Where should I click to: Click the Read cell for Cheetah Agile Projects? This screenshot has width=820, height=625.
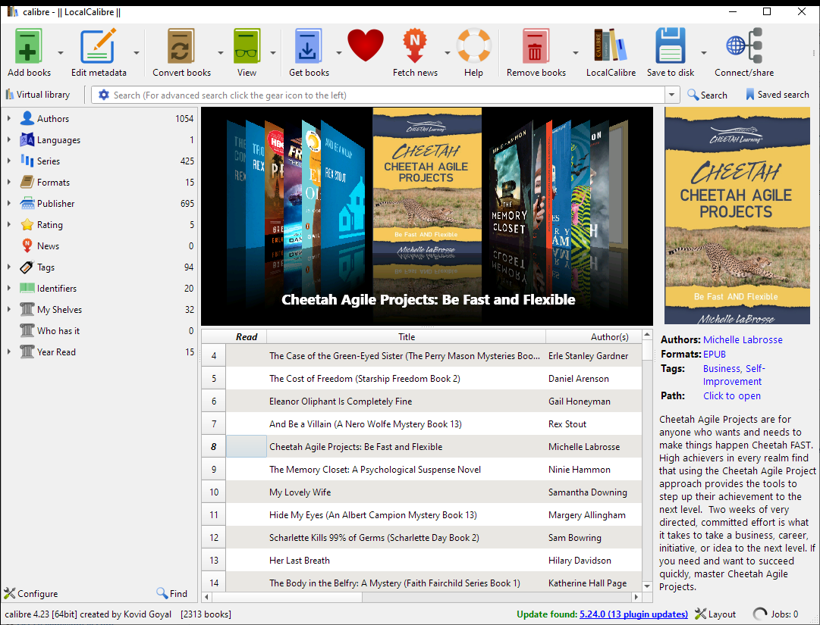click(x=247, y=446)
